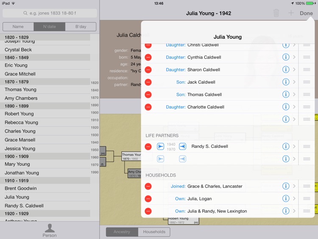The width and height of the screenshot is (318, 239).
Task: Set partnership end date 1970 arrow icon
Action: [x=182, y=146]
